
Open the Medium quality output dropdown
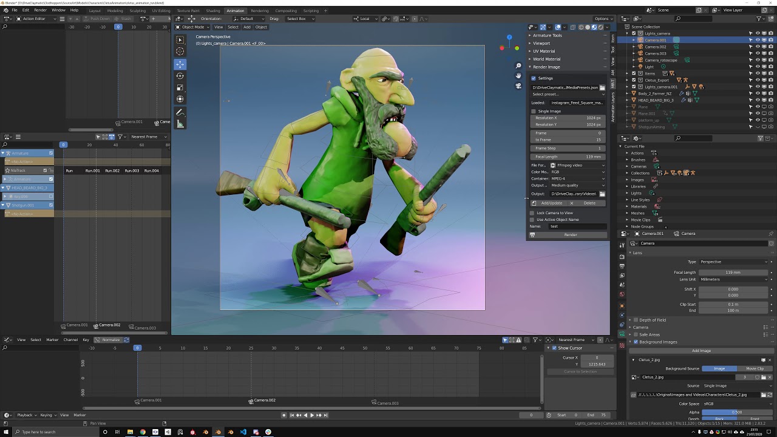577,185
